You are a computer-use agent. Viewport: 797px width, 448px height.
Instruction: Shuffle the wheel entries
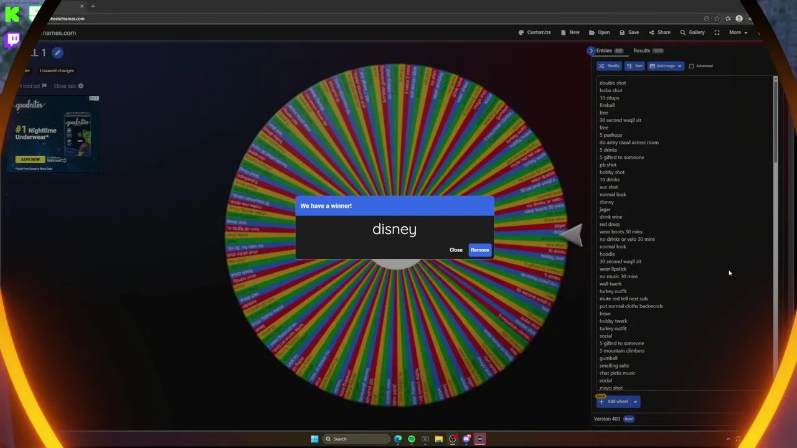609,66
